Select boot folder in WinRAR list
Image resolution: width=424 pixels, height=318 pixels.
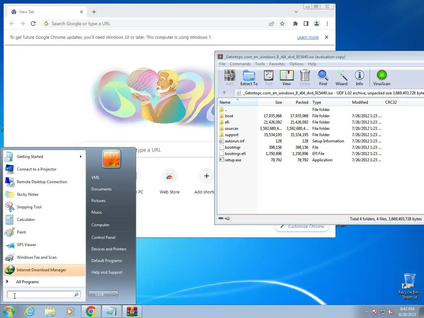(x=229, y=116)
